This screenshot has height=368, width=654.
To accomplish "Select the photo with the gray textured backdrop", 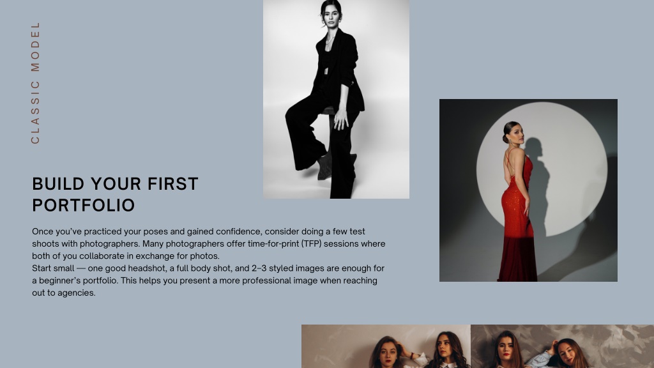I will point(562,346).
